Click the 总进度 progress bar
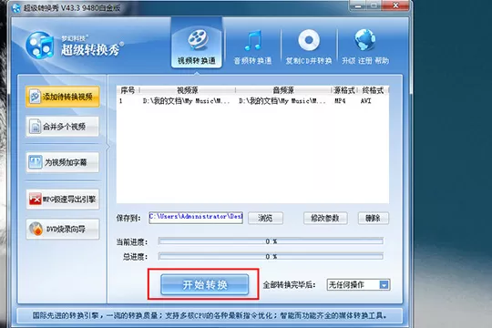The width and height of the screenshot is (492, 328). point(271,256)
